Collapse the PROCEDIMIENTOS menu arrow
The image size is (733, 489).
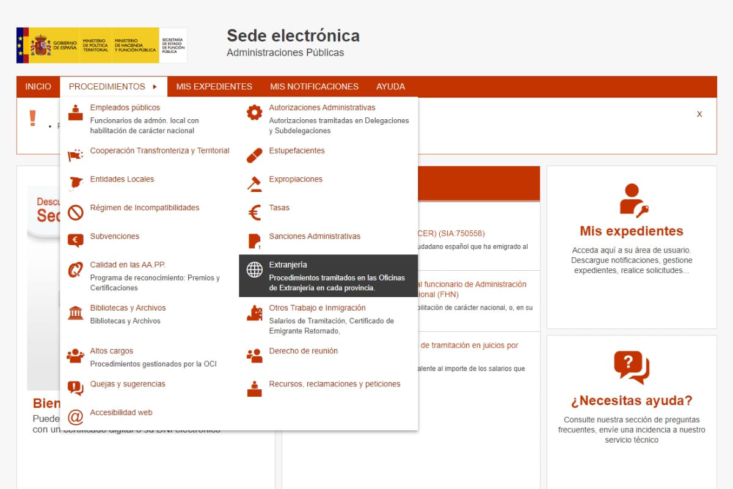pyautogui.click(x=155, y=87)
